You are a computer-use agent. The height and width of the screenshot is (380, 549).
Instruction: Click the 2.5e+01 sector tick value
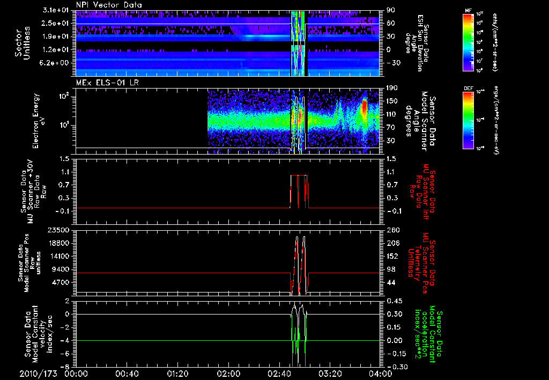(55, 23)
